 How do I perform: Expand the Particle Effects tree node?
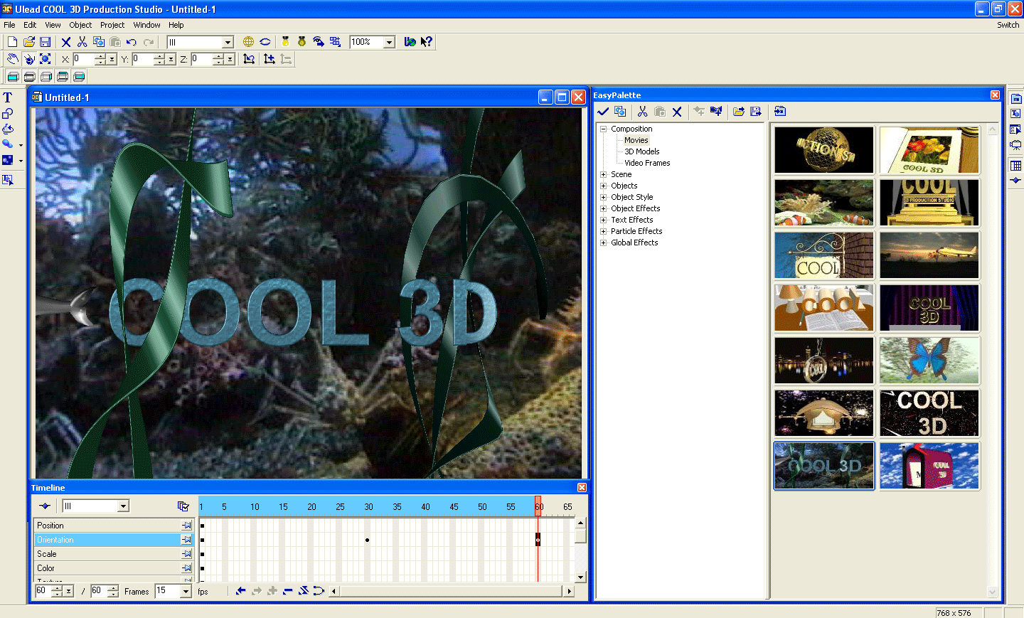(604, 231)
